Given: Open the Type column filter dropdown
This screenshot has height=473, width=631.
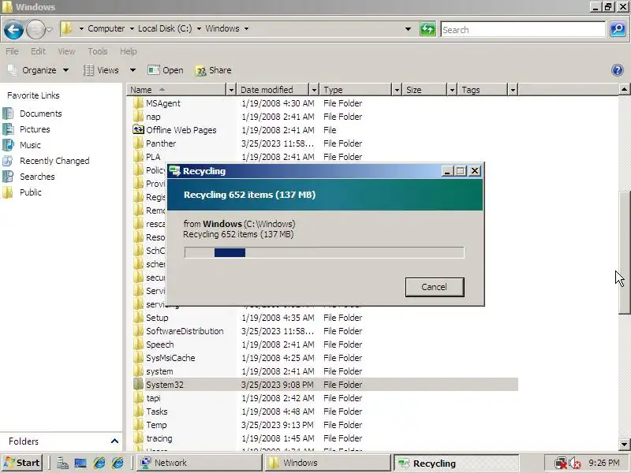Looking at the screenshot, I should tap(397, 90).
